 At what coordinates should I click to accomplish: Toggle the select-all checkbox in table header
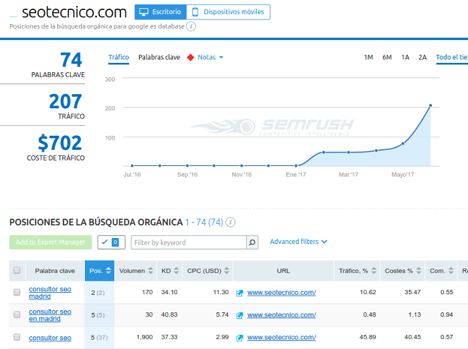point(17,270)
